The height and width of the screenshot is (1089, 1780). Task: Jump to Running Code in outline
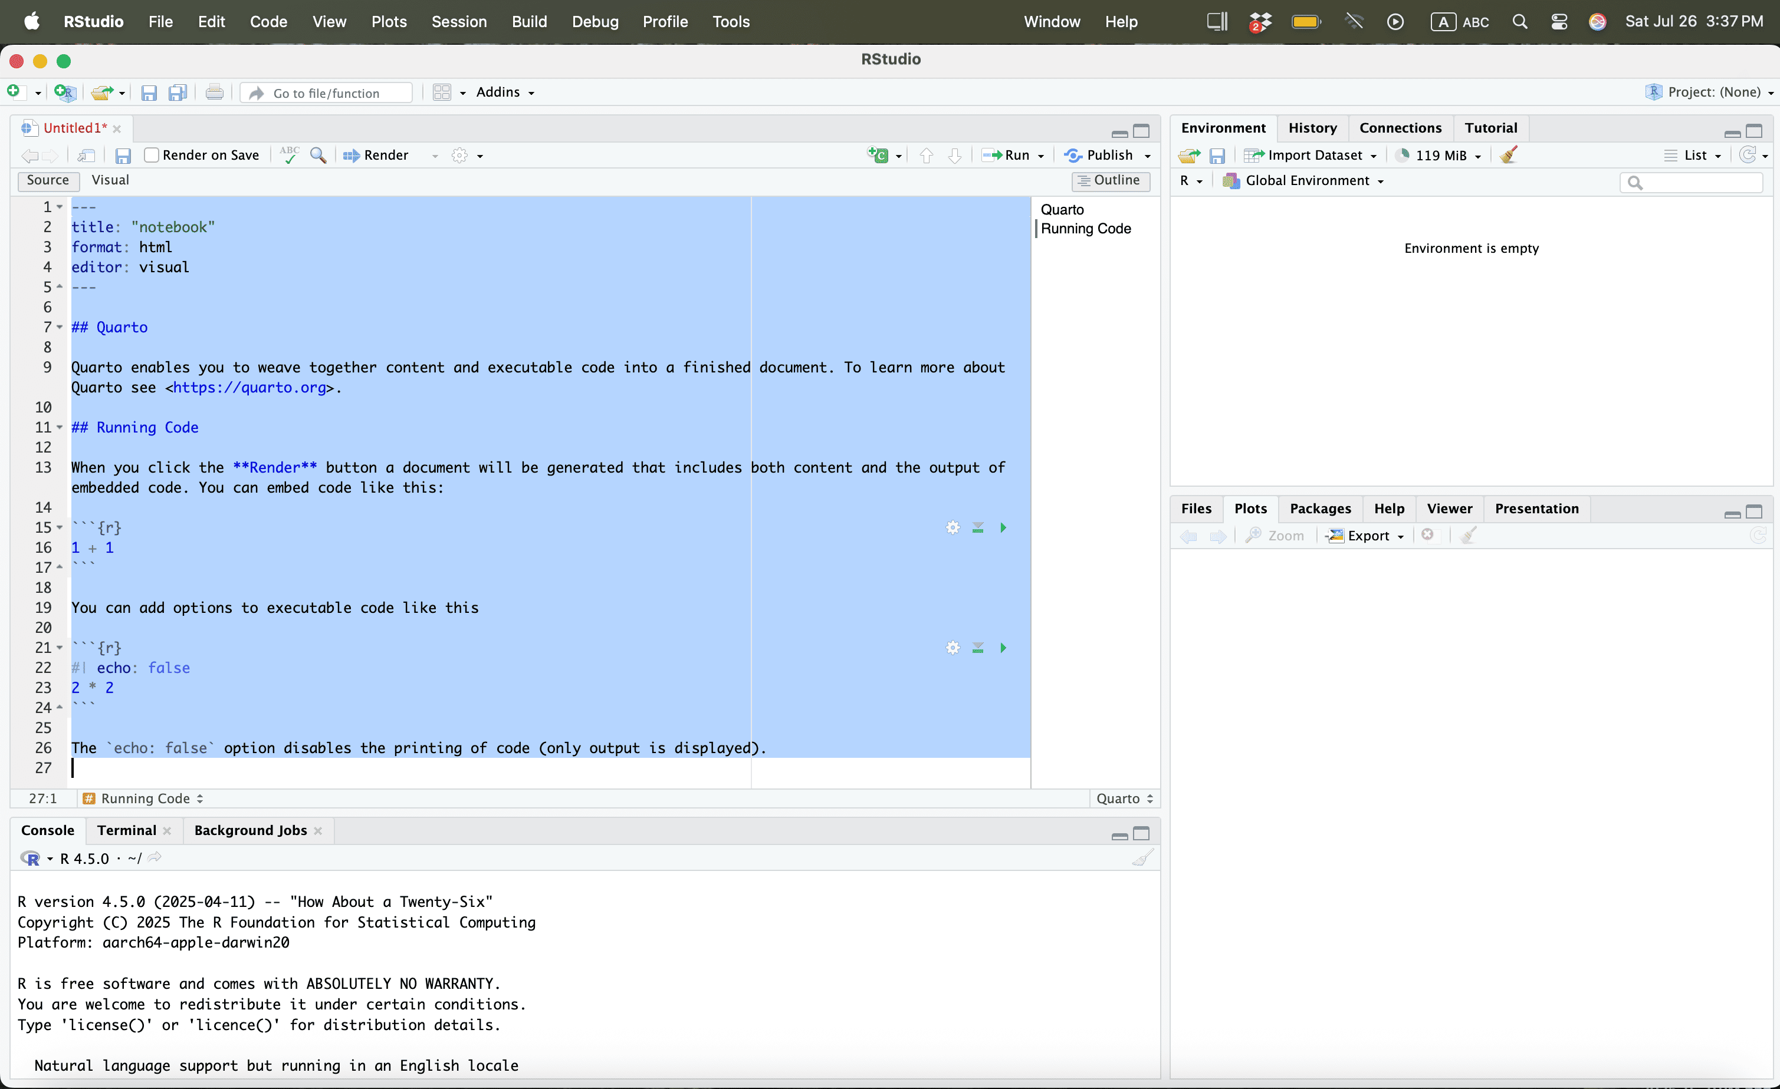click(1085, 229)
